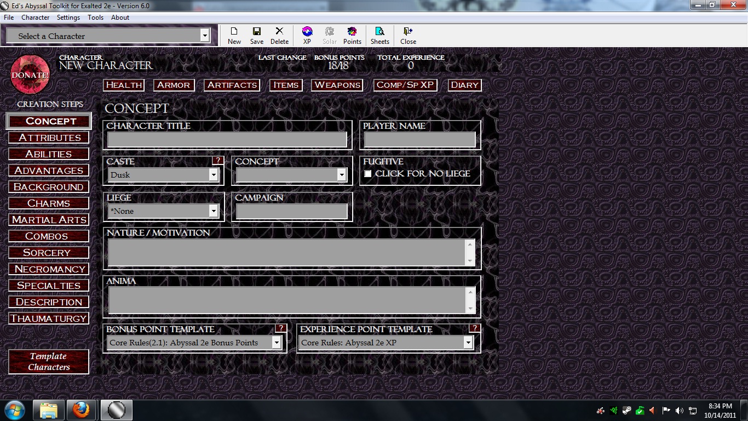Click the Campaign input field
748x421 pixels.
tap(292, 211)
